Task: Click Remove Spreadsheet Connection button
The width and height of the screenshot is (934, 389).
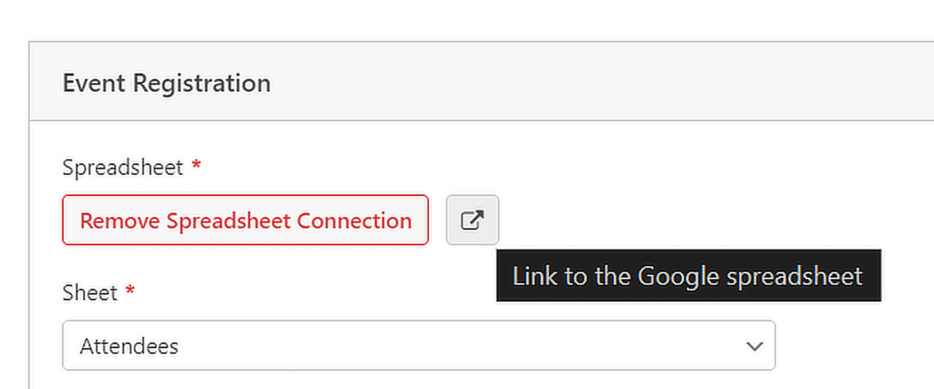Action: (245, 220)
